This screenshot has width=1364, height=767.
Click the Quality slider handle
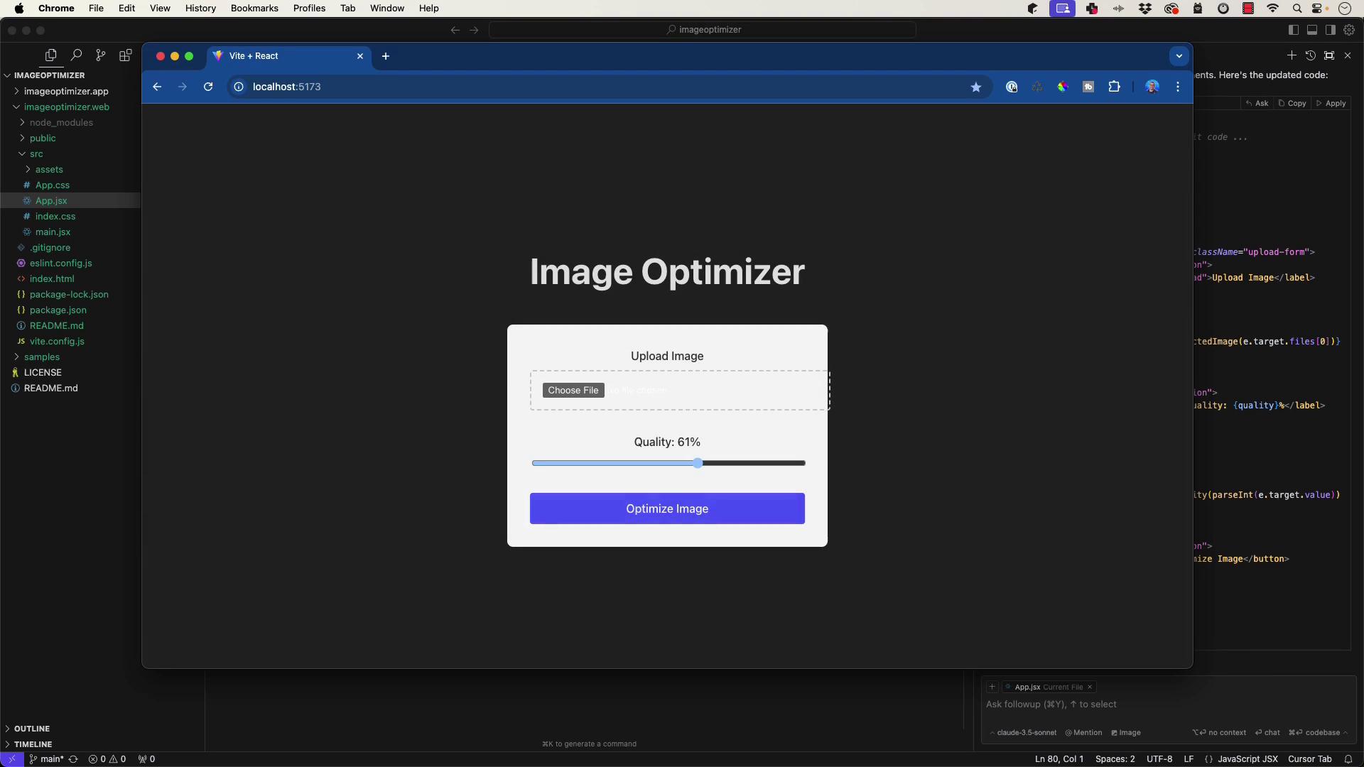pos(698,463)
